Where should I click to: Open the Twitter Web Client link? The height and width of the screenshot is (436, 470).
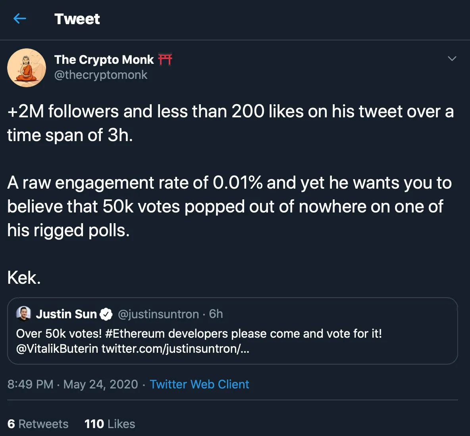(199, 384)
